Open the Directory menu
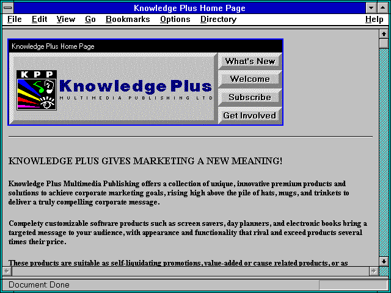The width and height of the screenshot is (391, 293). point(219,20)
